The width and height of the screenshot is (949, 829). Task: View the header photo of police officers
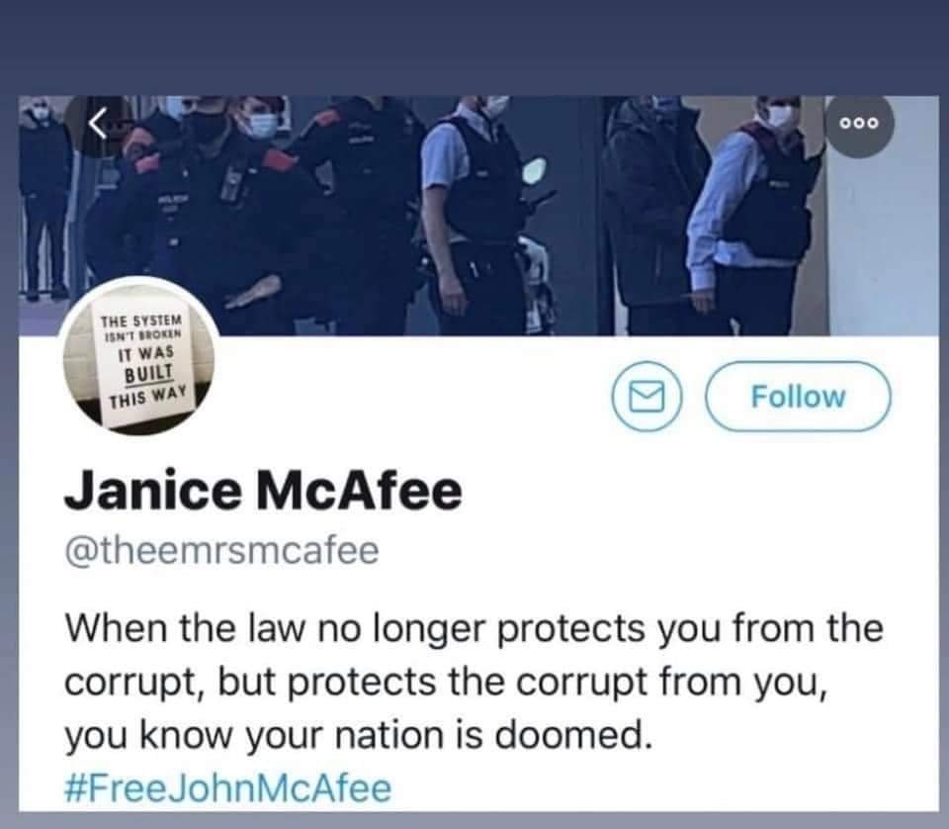pyautogui.click(x=478, y=216)
